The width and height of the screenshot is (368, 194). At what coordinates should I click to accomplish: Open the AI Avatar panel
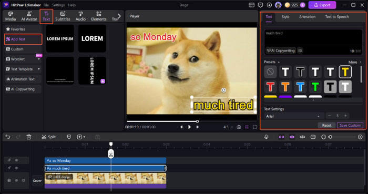pos(29,16)
